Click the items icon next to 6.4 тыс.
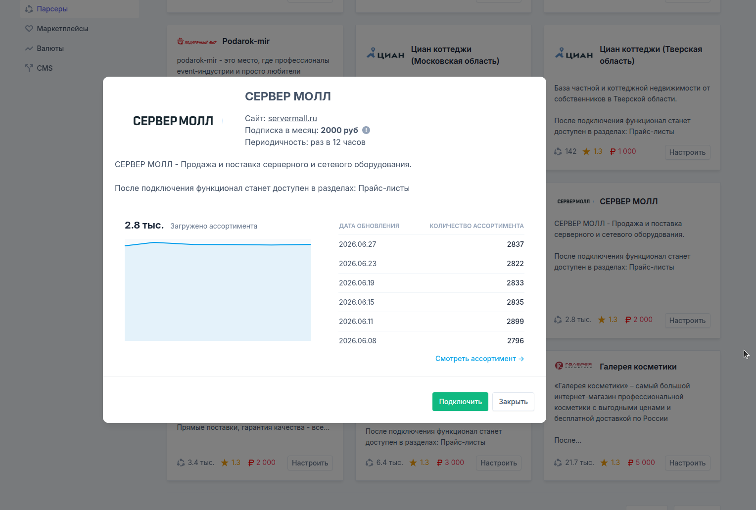 coord(370,463)
